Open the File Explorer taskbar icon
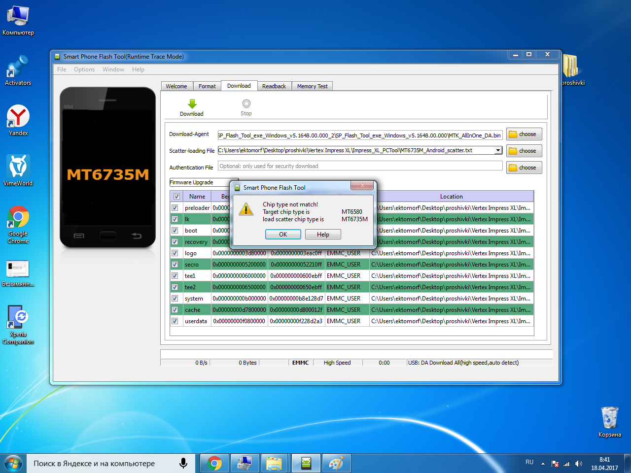631x473 pixels. point(274,464)
